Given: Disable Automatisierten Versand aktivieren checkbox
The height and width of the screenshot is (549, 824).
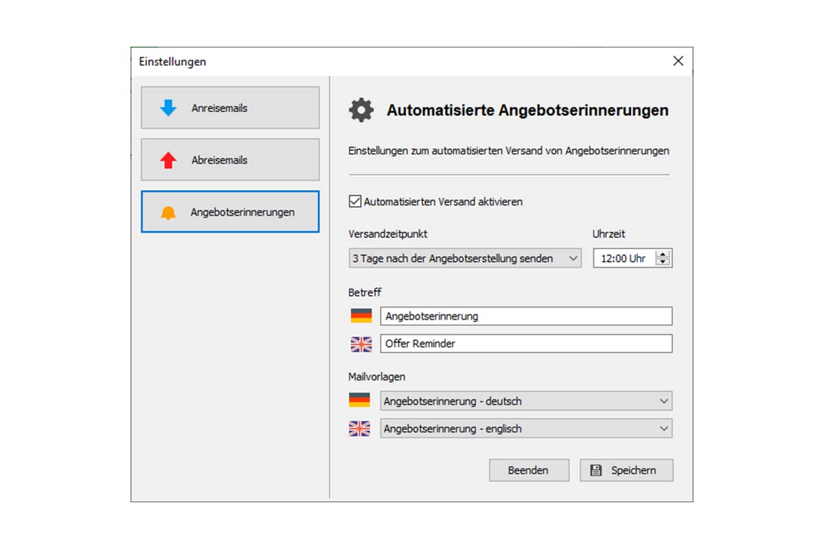Looking at the screenshot, I should coord(355,202).
